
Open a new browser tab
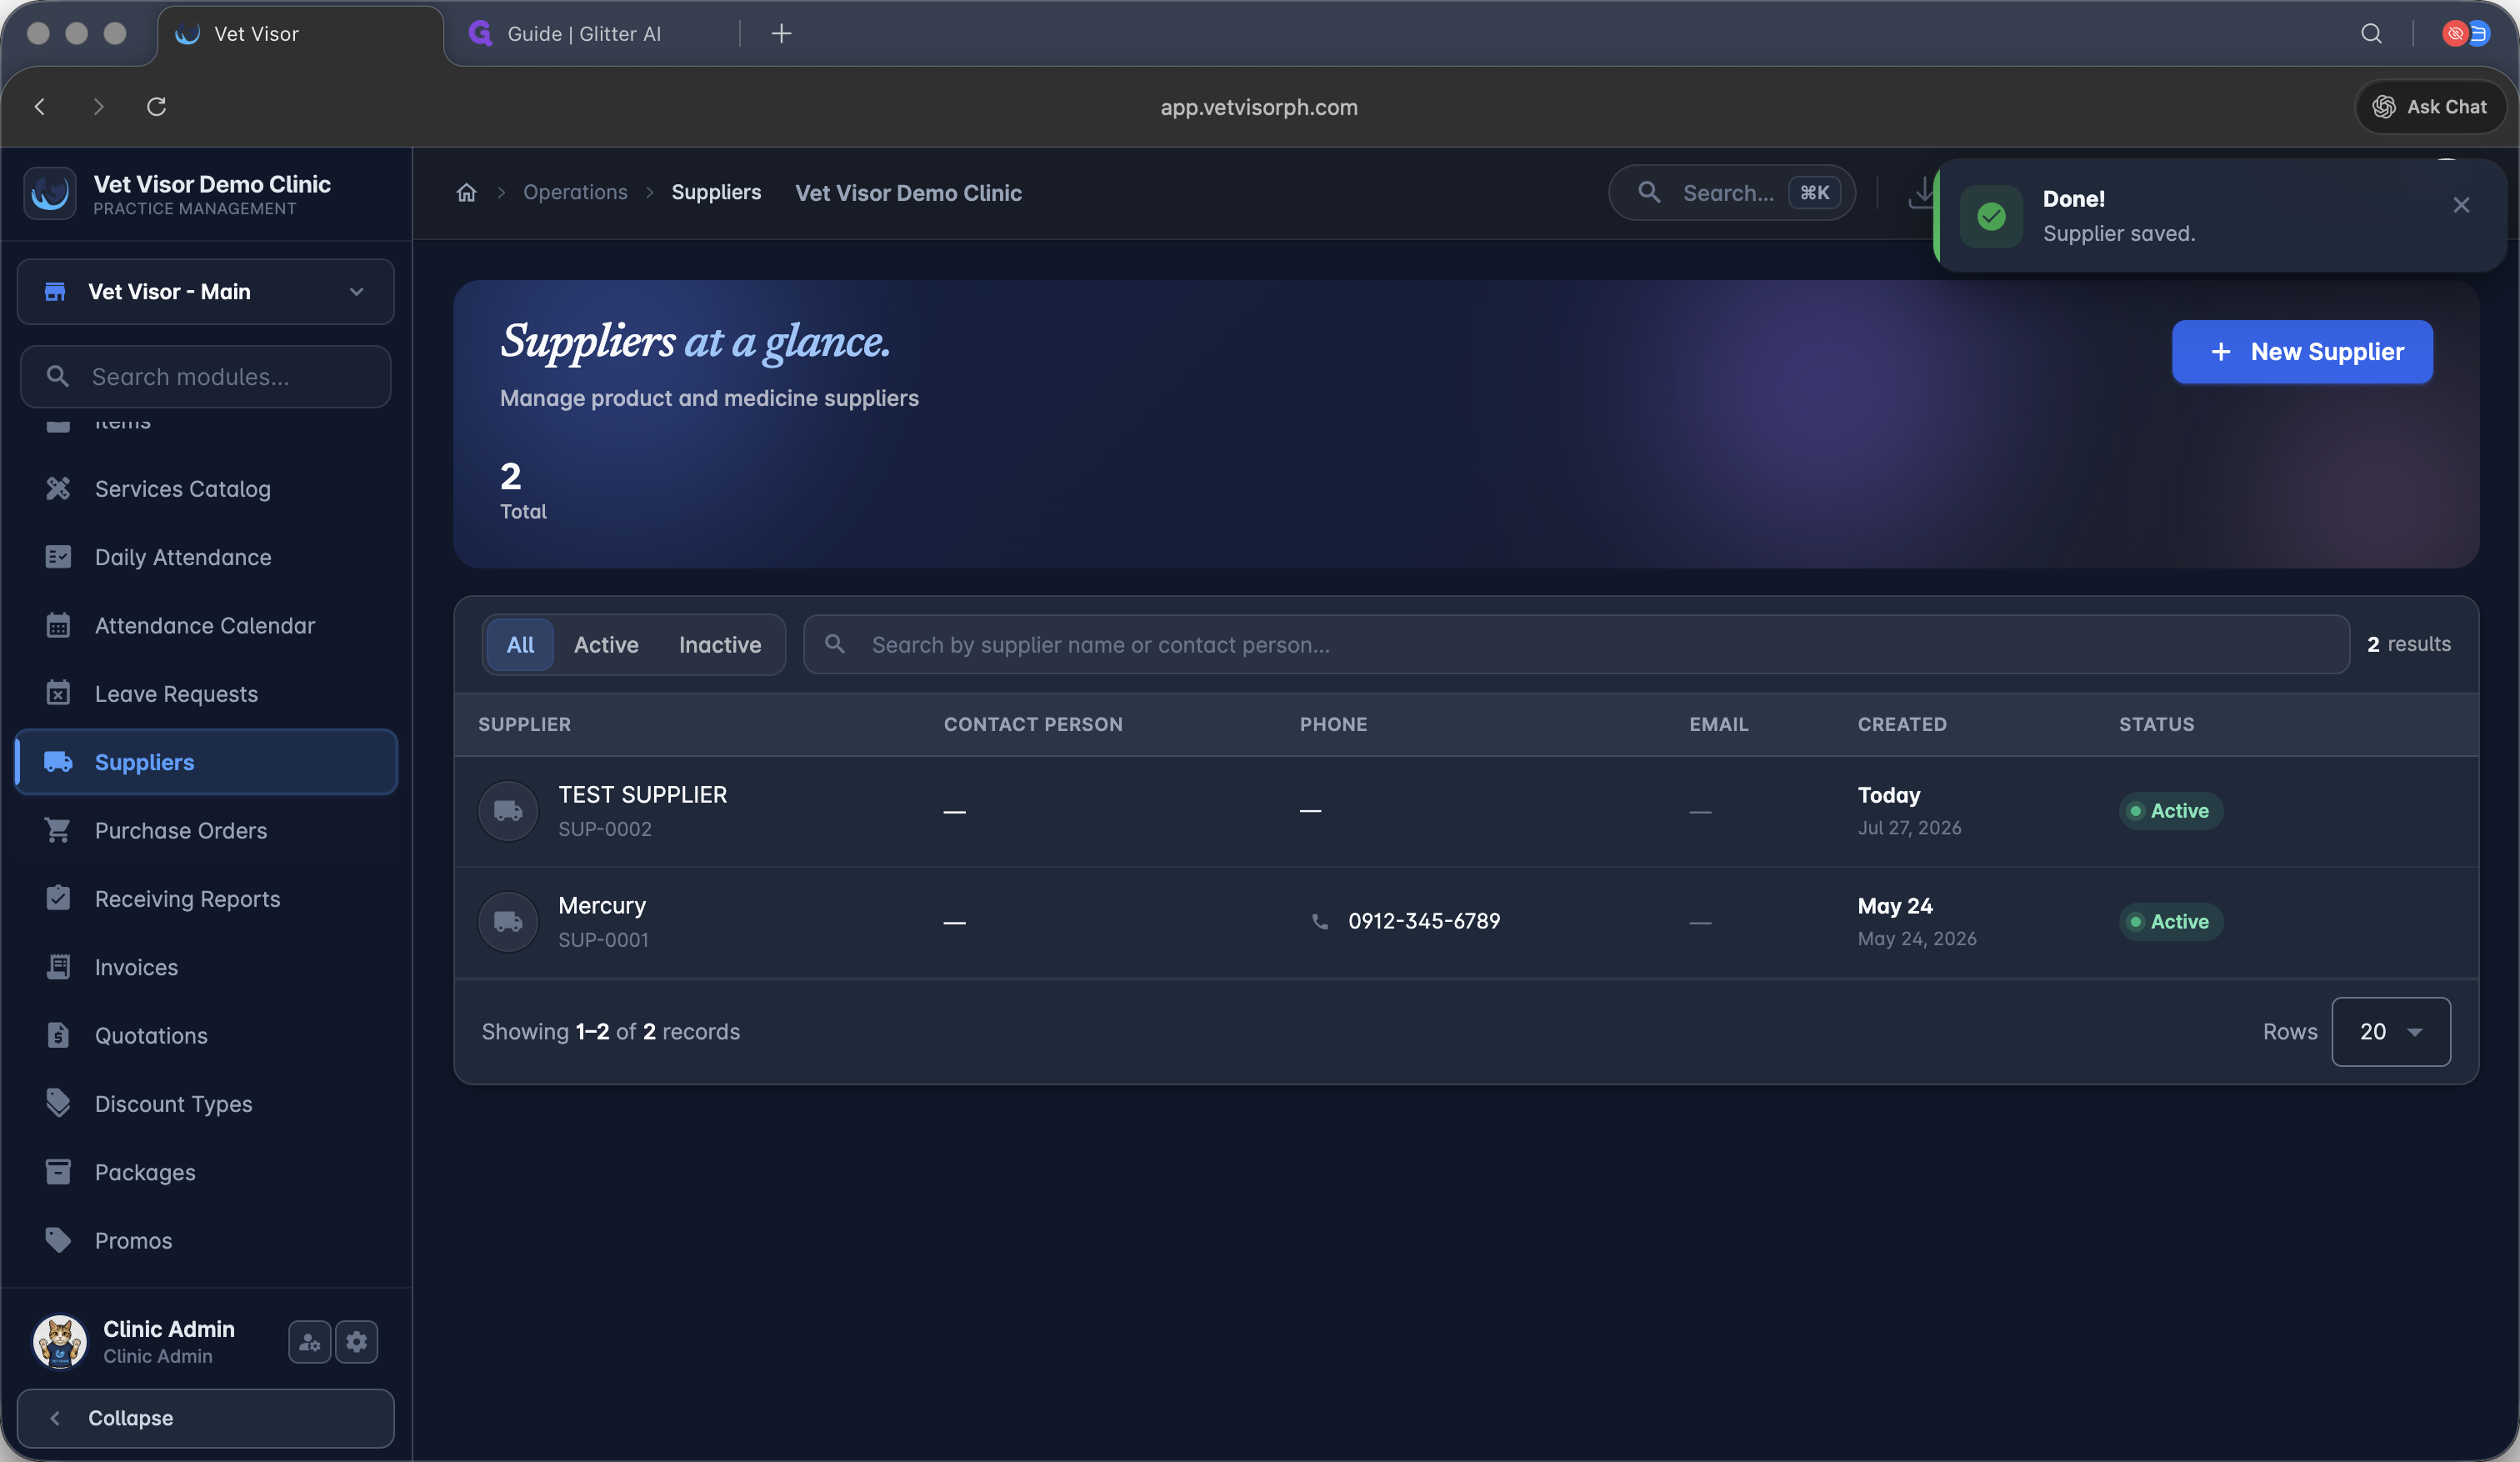click(x=781, y=33)
